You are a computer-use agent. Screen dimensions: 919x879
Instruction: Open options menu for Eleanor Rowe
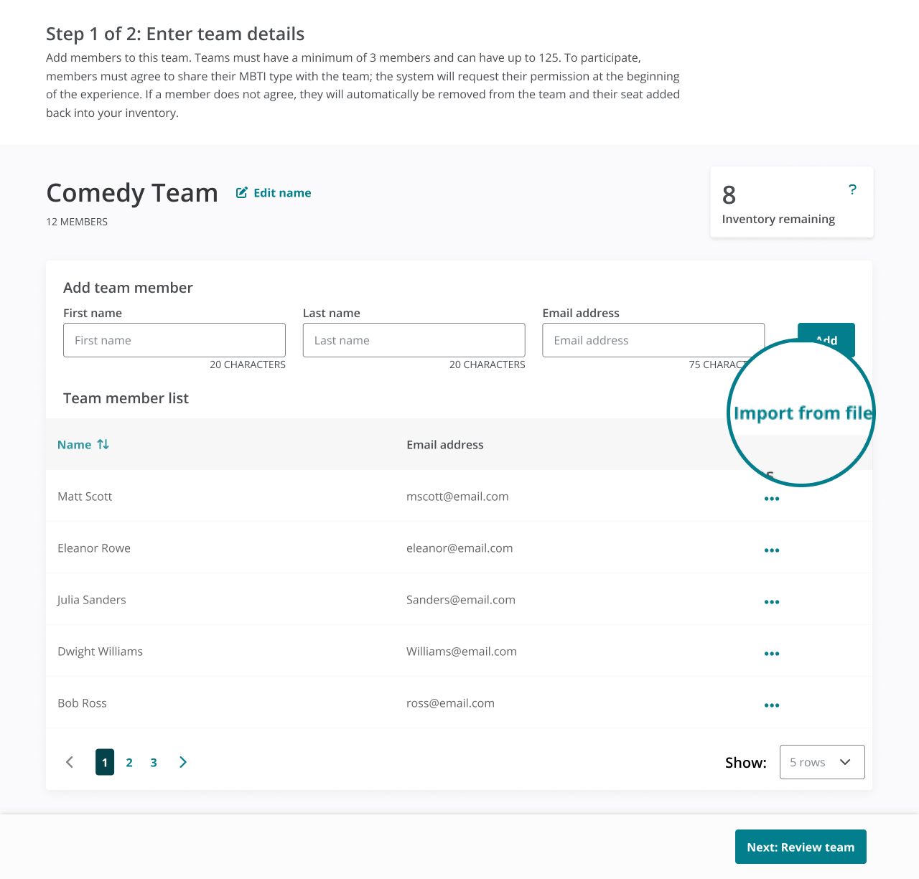[x=772, y=550]
